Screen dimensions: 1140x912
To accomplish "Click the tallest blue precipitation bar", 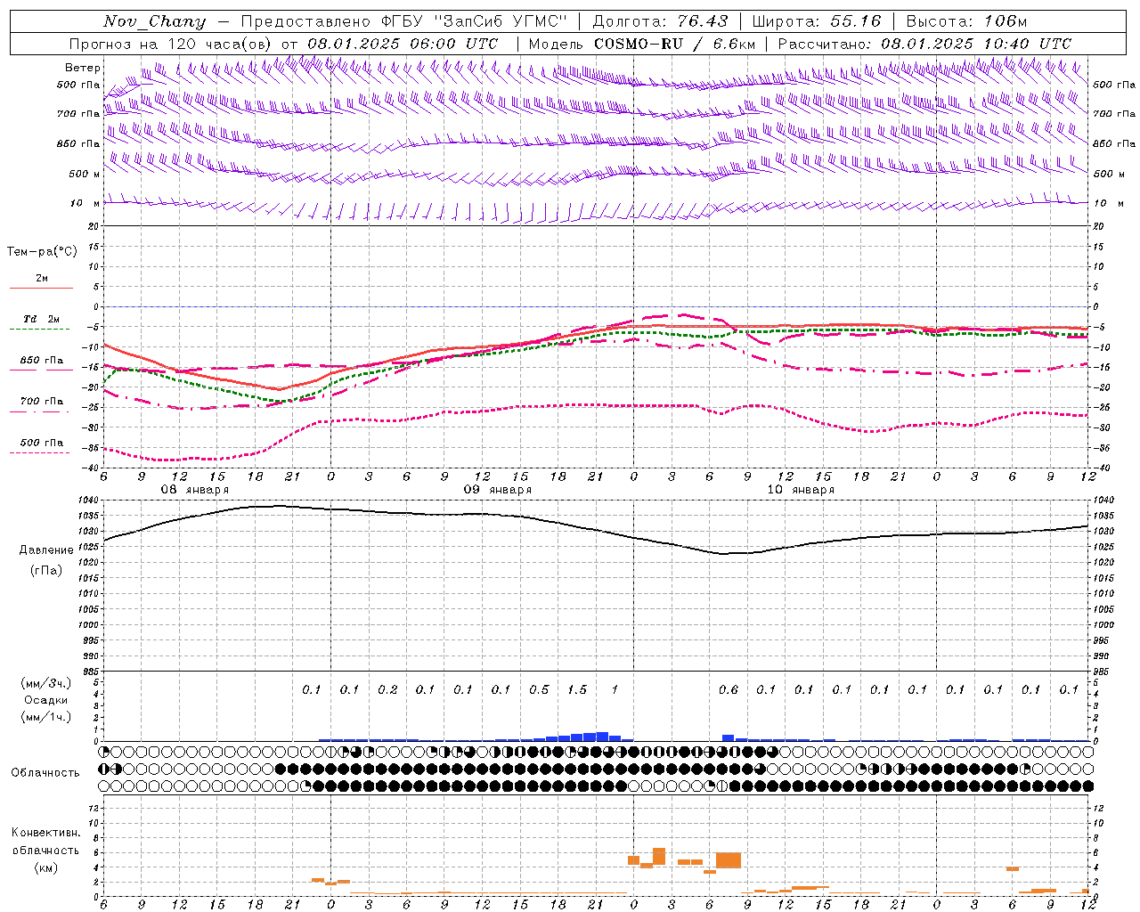I will pyautogui.click(x=602, y=737).
